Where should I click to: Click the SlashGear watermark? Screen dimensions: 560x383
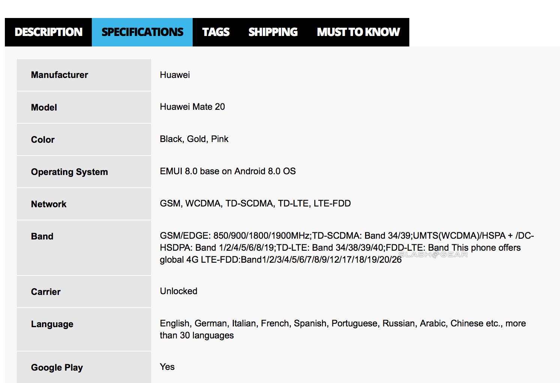(433, 255)
